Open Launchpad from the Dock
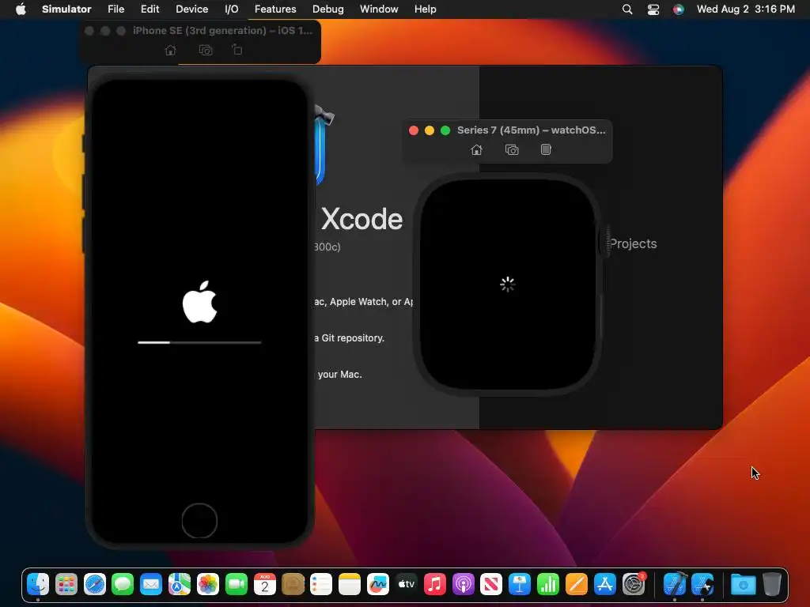The width and height of the screenshot is (810, 607). pyautogui.click(x=66, y=584)
